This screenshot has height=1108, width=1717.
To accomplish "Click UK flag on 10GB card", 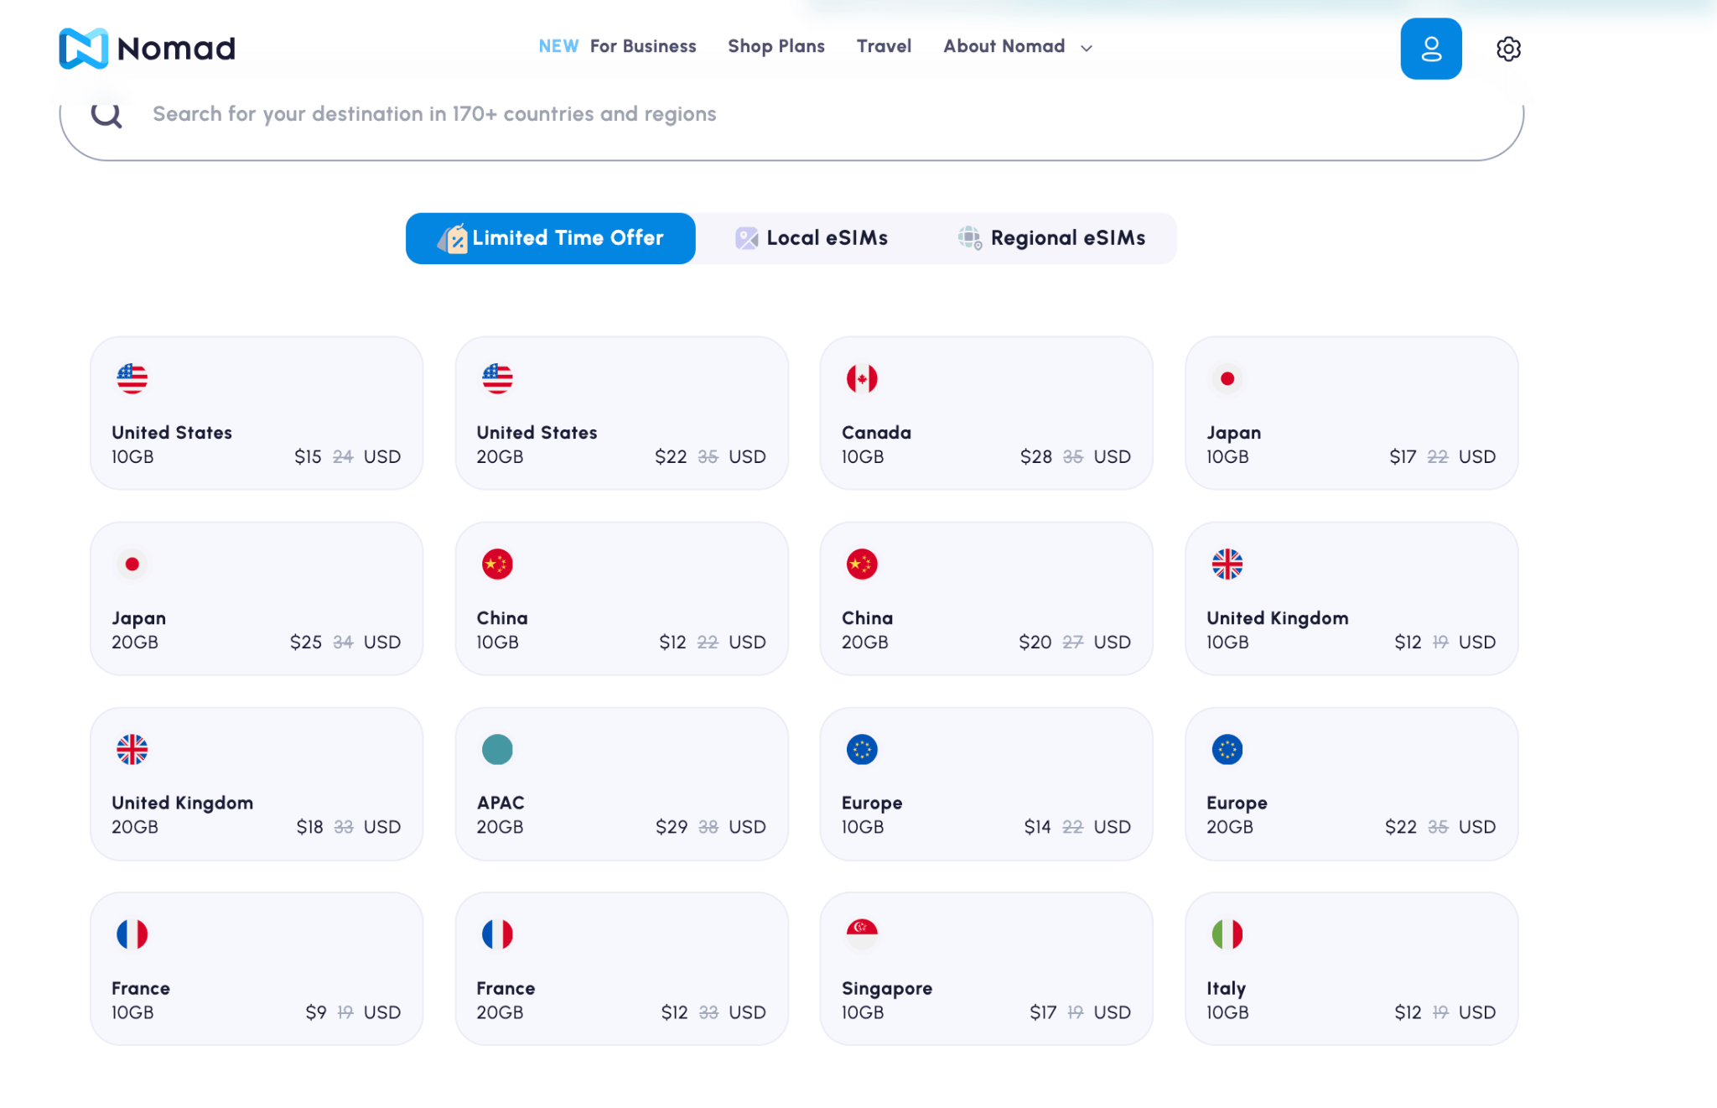I will pos(1227,564).
